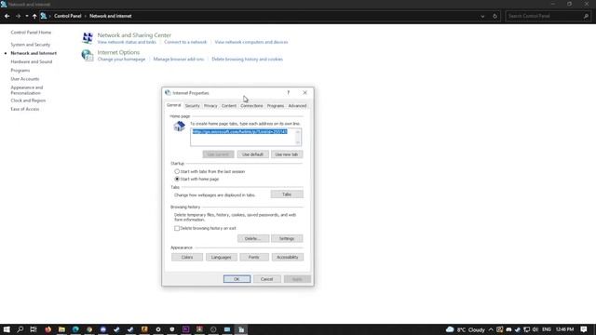
Task: Open Discord from the taskbar
Action: tap(103, 329)
